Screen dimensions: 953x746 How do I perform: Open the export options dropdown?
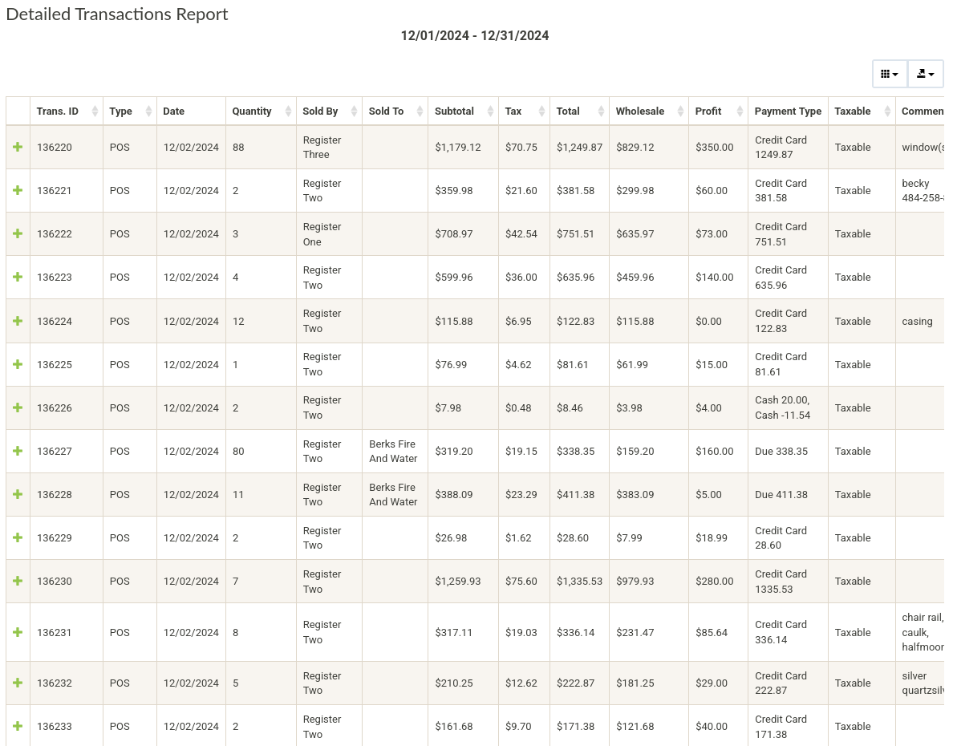pyautogui.click(x=925, y=74)
